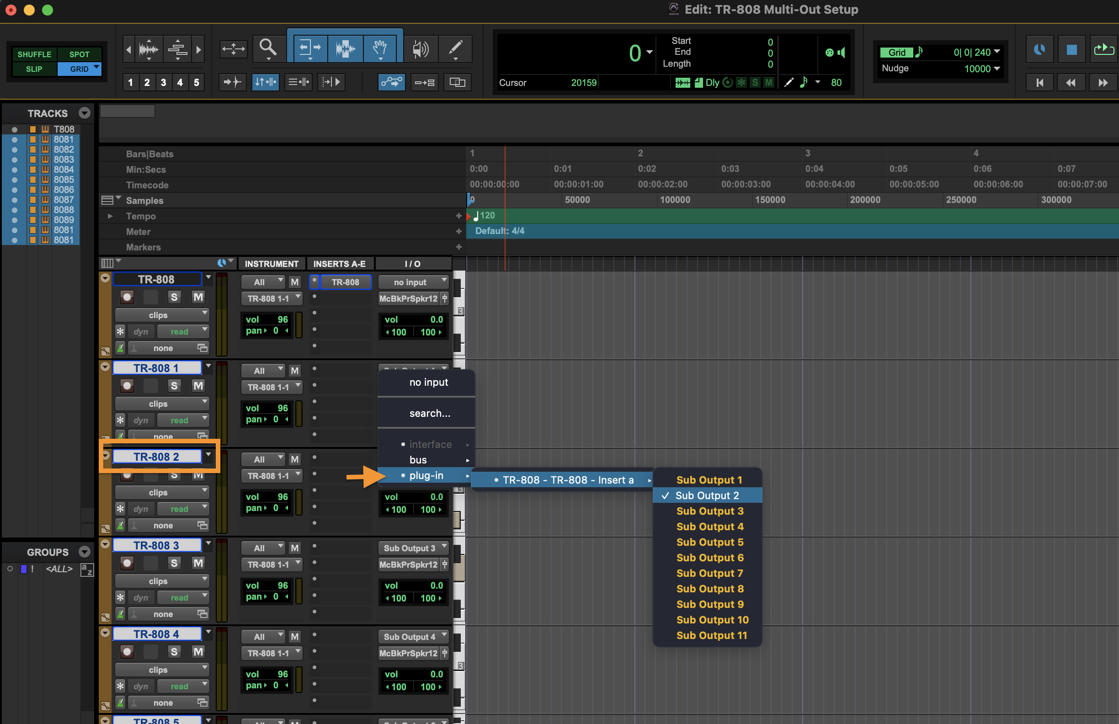Open TR-808 MIDI channel 'All' selector
Viewport: 1119px width, 724px height.
point(263,282)
